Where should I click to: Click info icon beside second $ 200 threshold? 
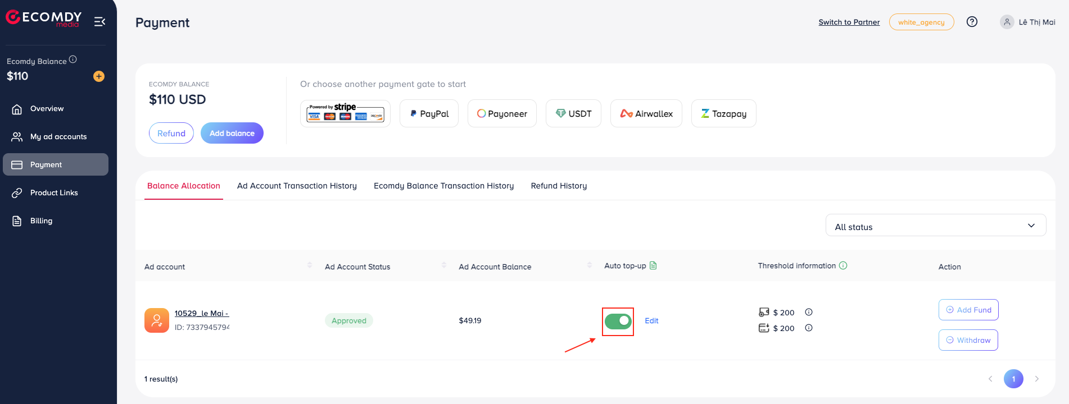point(809,328)
